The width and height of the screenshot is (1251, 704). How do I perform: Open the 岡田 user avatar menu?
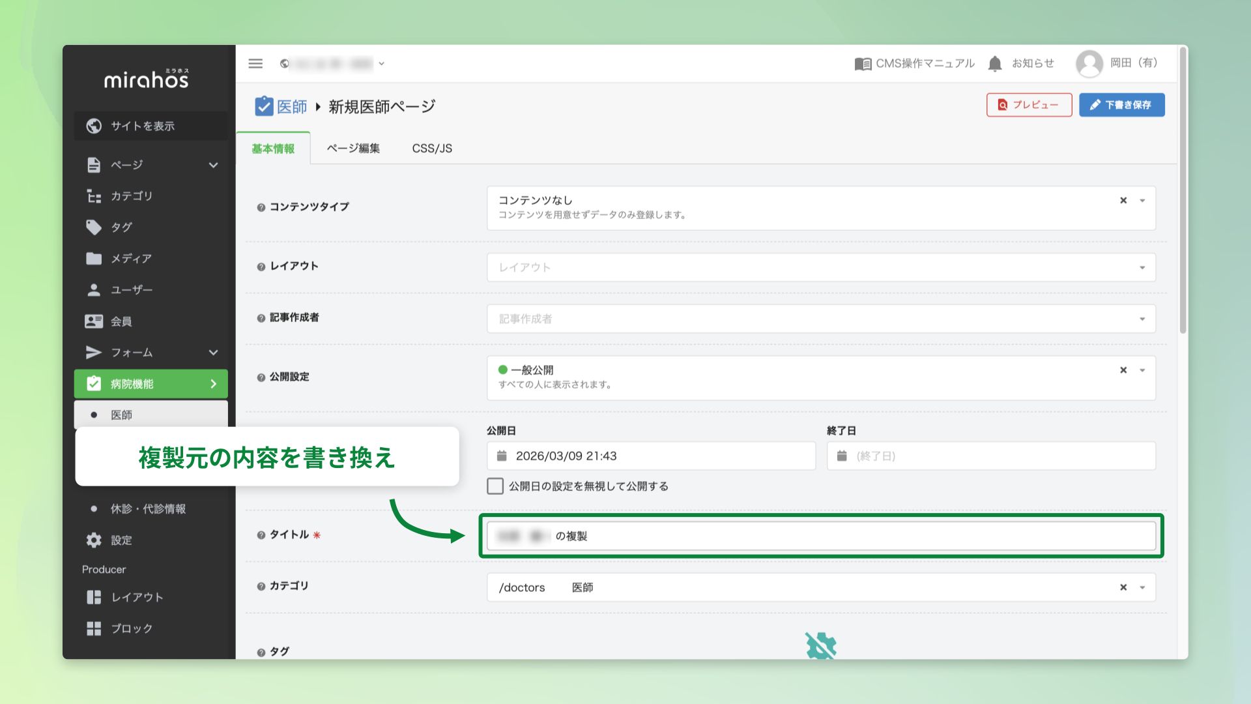click(x=1089, y=63)
